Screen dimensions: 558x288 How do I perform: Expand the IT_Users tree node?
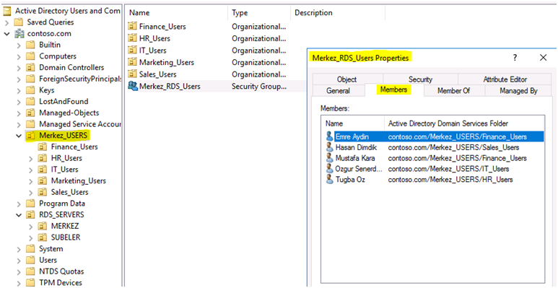[31, 170]
